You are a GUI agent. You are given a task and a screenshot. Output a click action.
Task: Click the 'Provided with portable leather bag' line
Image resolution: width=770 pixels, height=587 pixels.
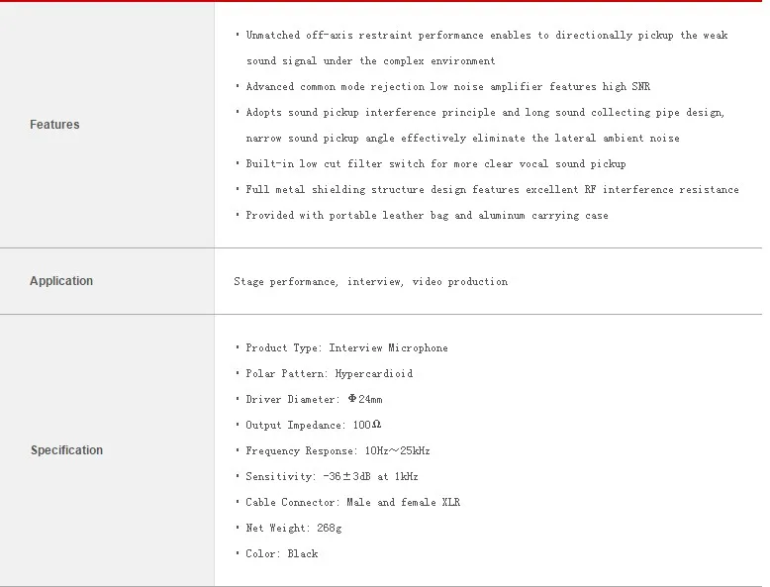427,216
